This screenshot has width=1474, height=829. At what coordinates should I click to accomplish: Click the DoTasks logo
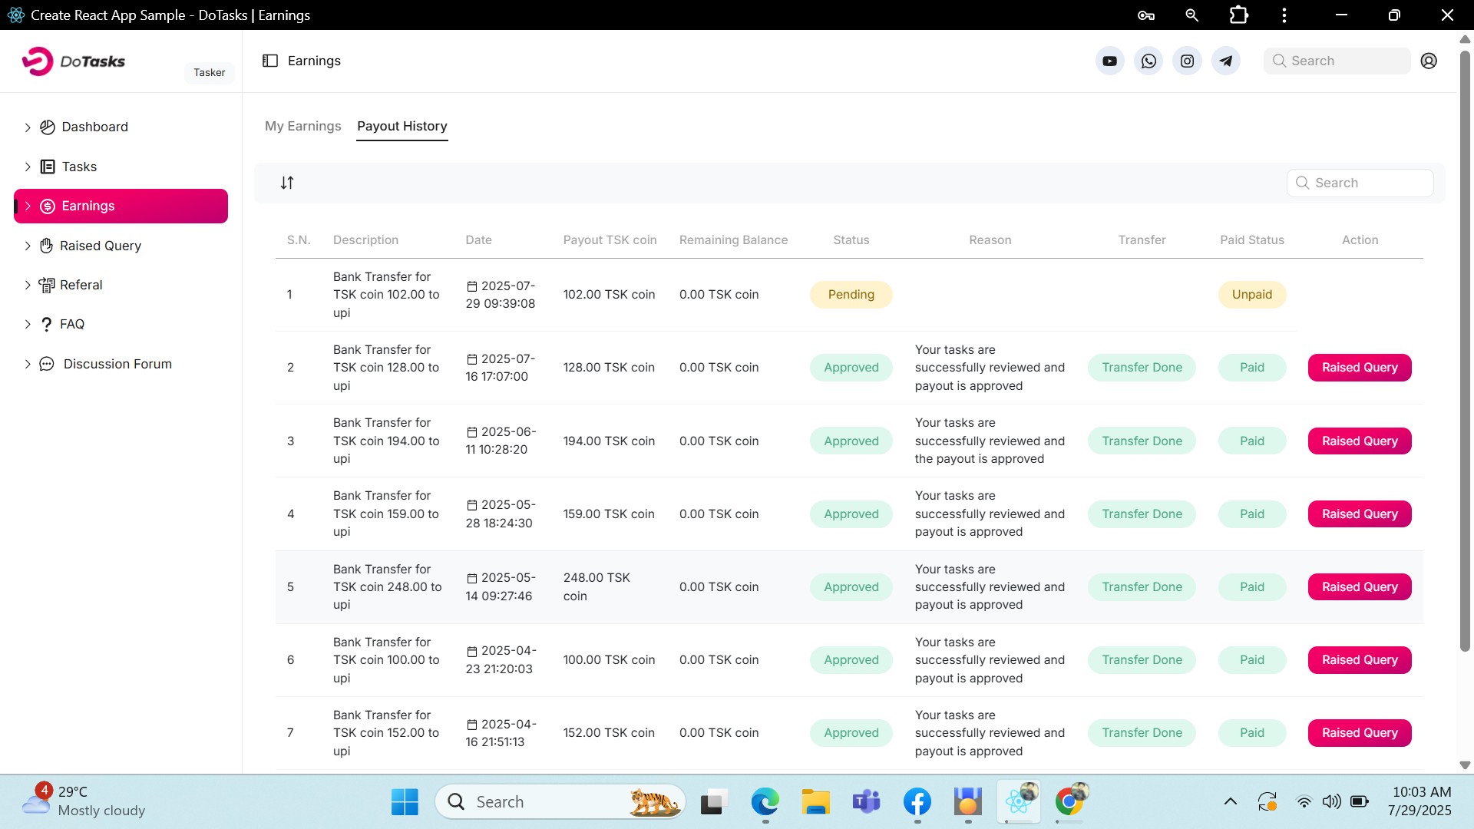click(x=74, y=61)
